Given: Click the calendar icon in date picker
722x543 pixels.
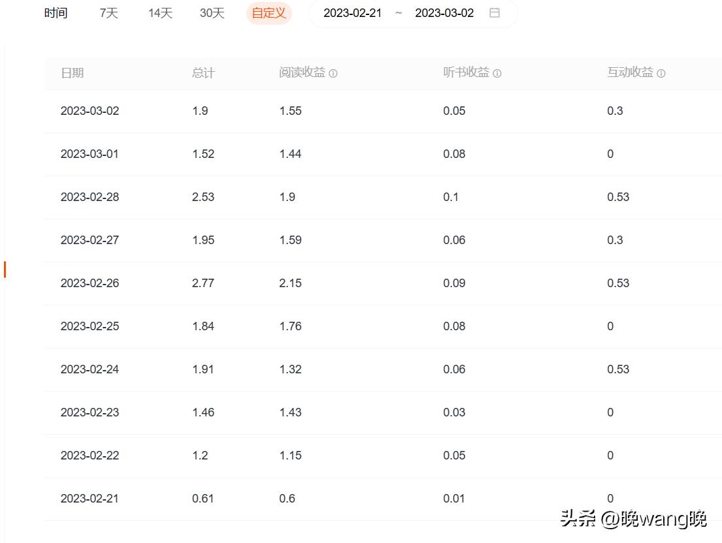Looking at the screenshot, I should pos(495,13).
